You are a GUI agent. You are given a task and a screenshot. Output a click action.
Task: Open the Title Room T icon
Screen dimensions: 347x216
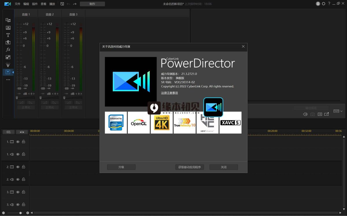point(8,35)
